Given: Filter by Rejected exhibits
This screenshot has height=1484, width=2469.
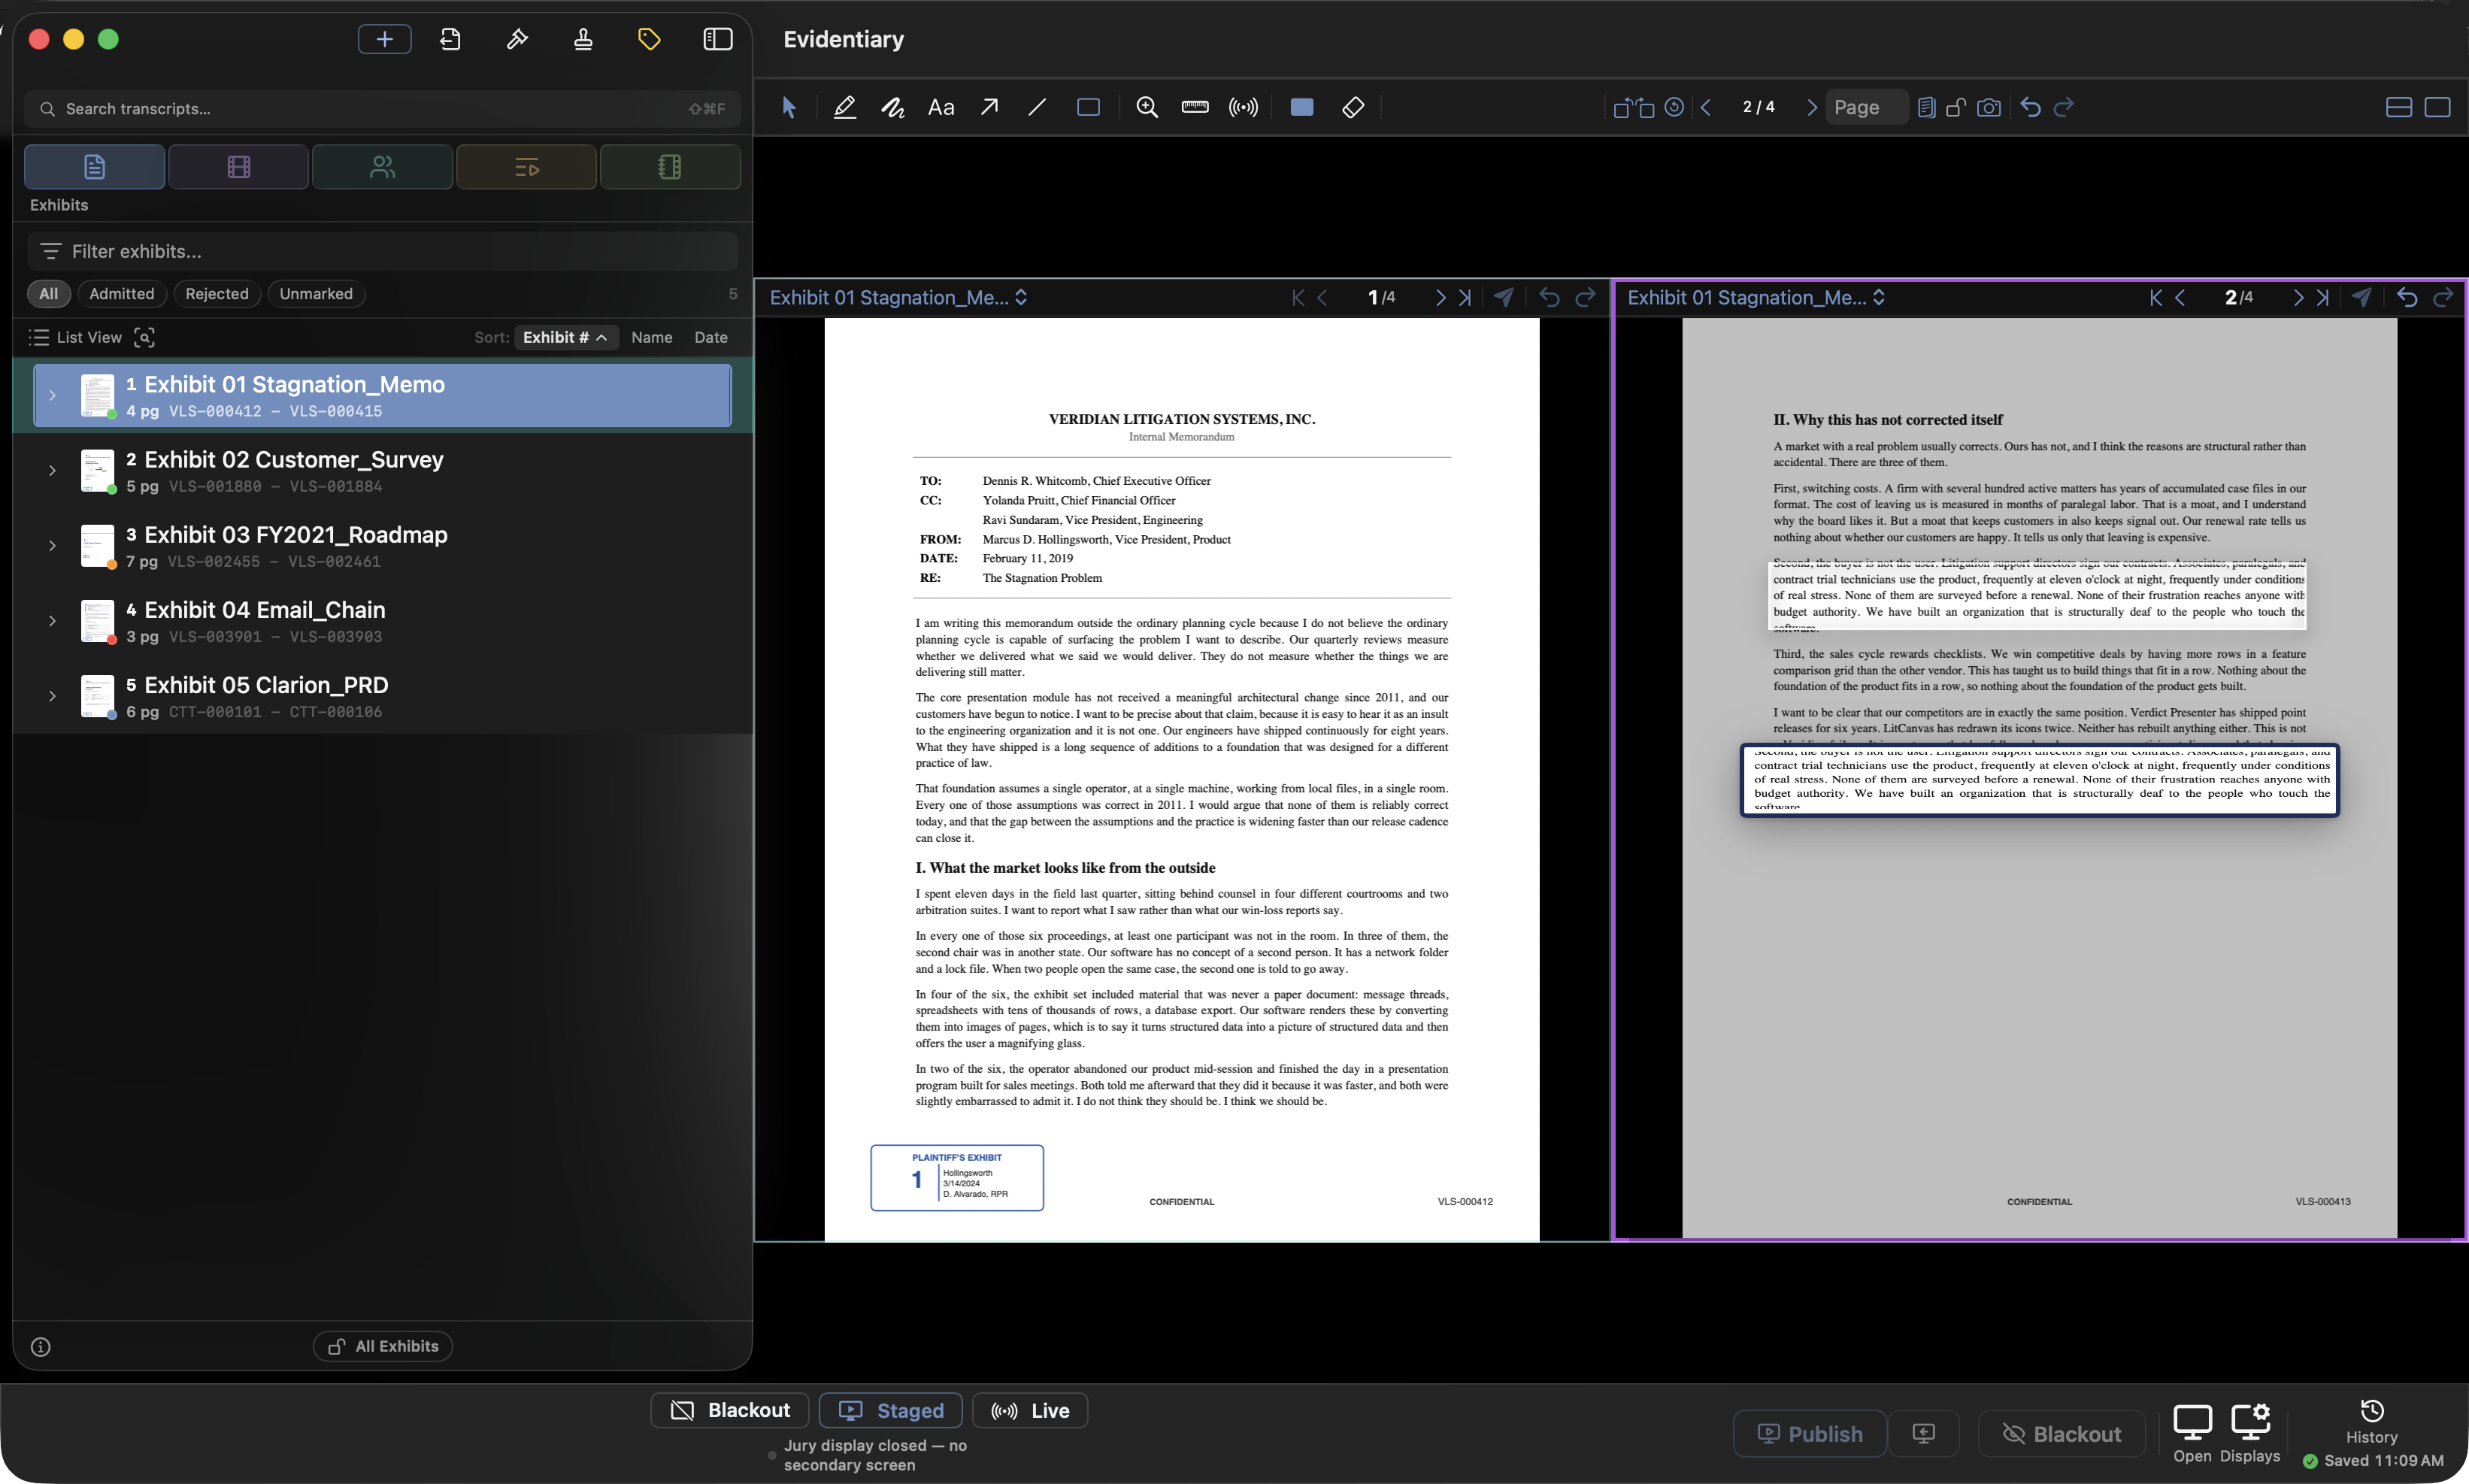Looking at the screenshot, I should 217,294.
